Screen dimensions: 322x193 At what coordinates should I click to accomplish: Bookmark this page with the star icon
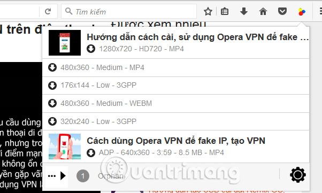pos(208,12)
